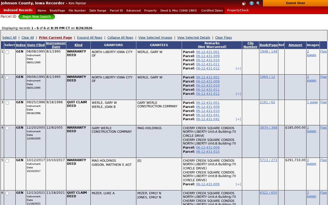
Task: Toggle the checkbox for record 5
Action: tap(7, 161)
